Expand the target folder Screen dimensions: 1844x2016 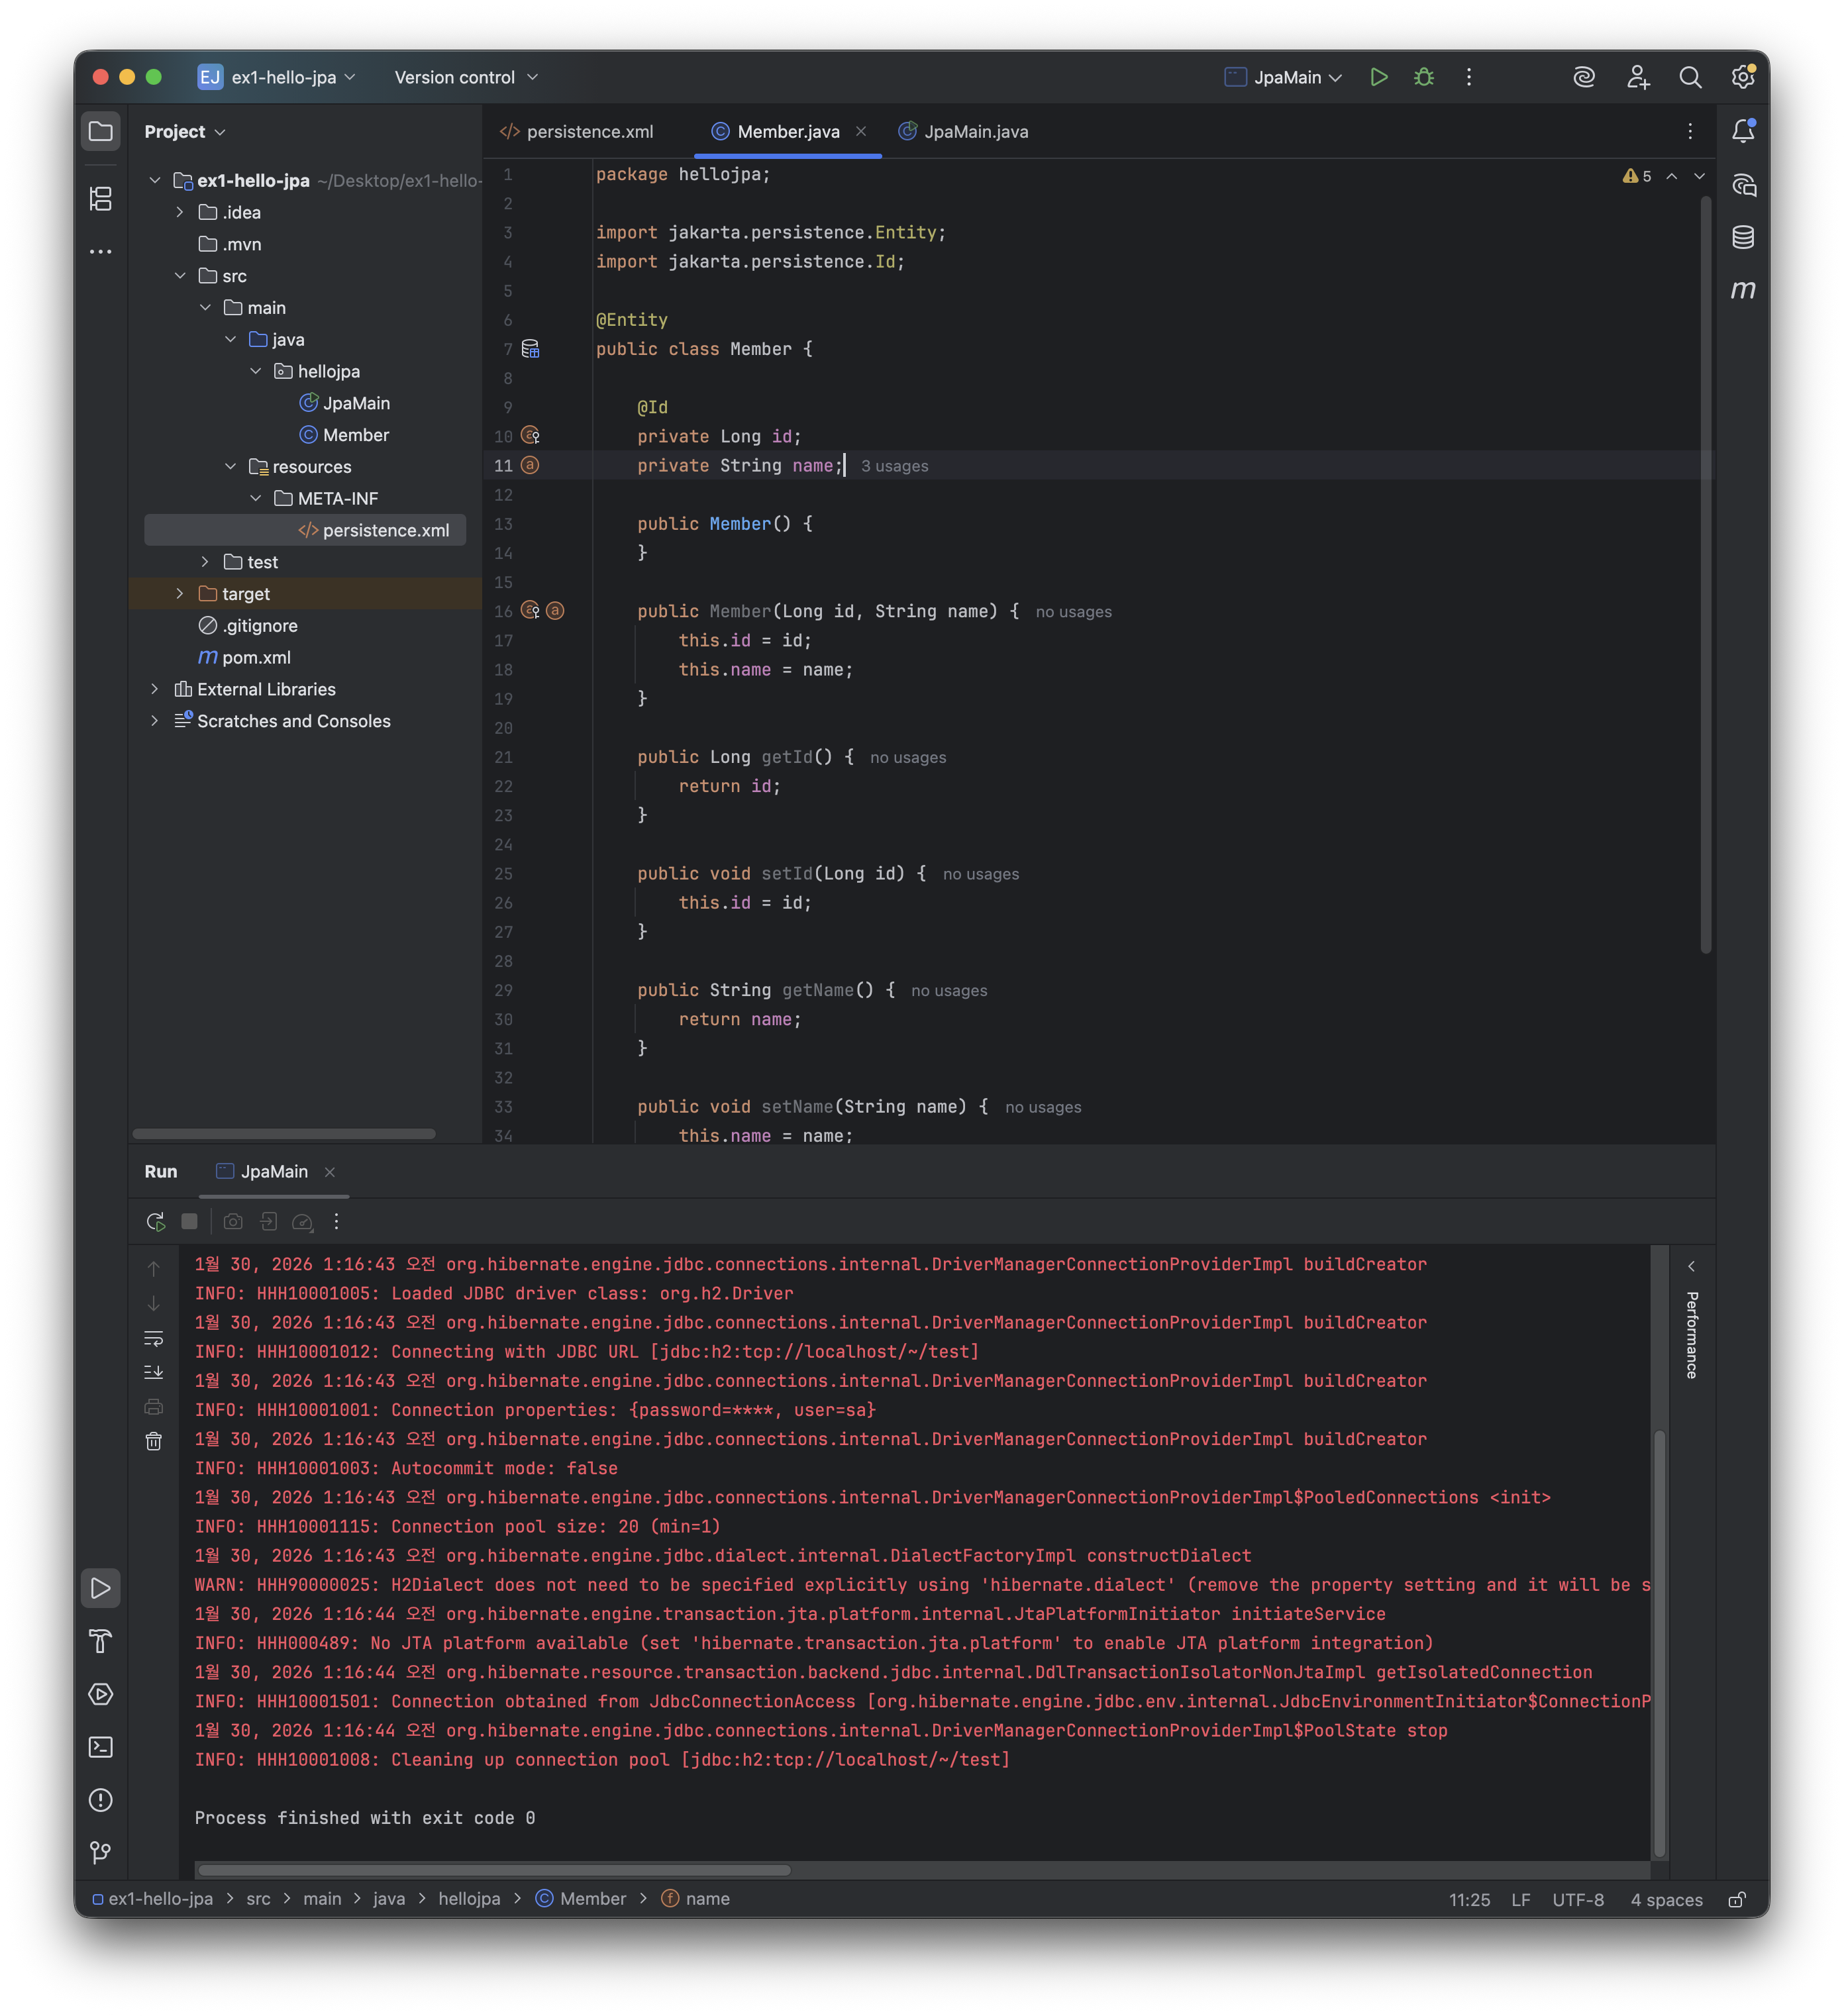pos(180,594)
